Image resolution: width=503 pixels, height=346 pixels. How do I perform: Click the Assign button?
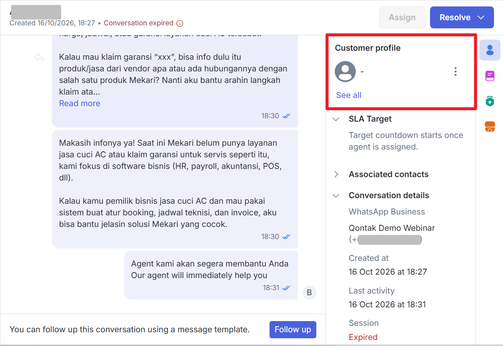[x=402, y=17]
